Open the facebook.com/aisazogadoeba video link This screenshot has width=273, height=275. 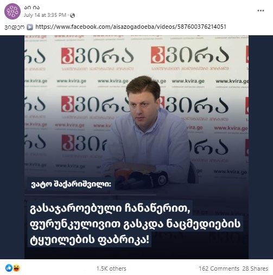click(131, 27)
